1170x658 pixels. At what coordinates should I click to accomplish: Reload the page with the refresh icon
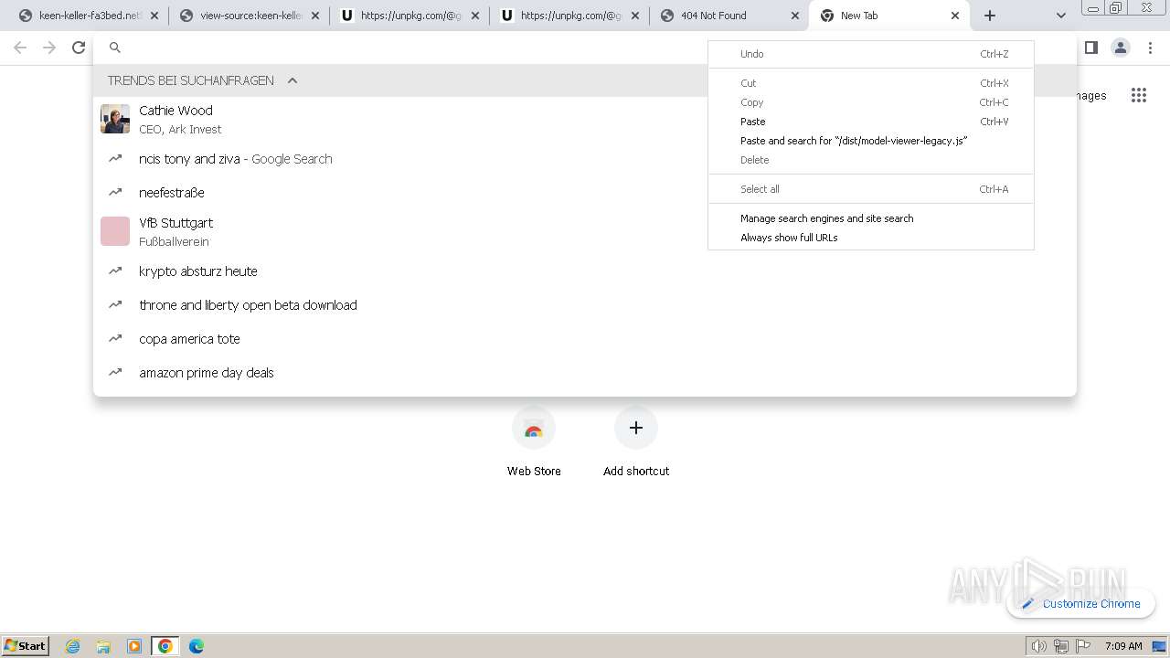click(x=79, y=48)
